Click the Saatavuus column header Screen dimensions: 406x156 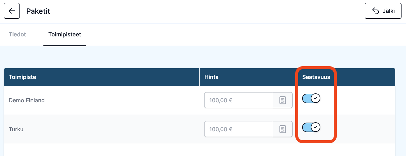pos(316,77)
